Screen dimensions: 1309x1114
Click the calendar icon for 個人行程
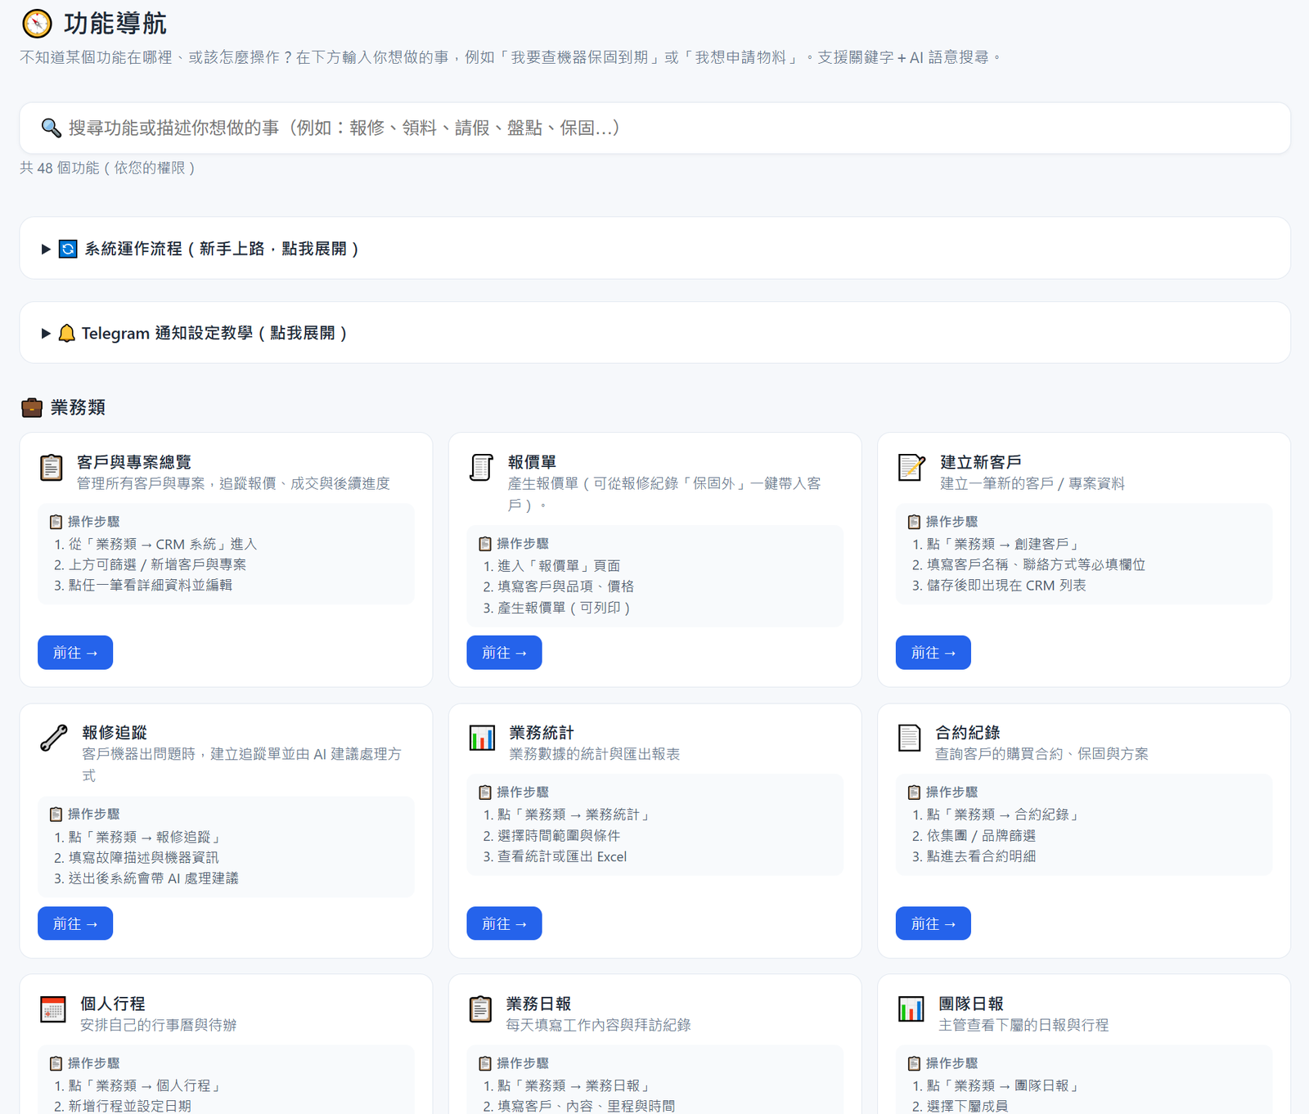click(53, 1009)
